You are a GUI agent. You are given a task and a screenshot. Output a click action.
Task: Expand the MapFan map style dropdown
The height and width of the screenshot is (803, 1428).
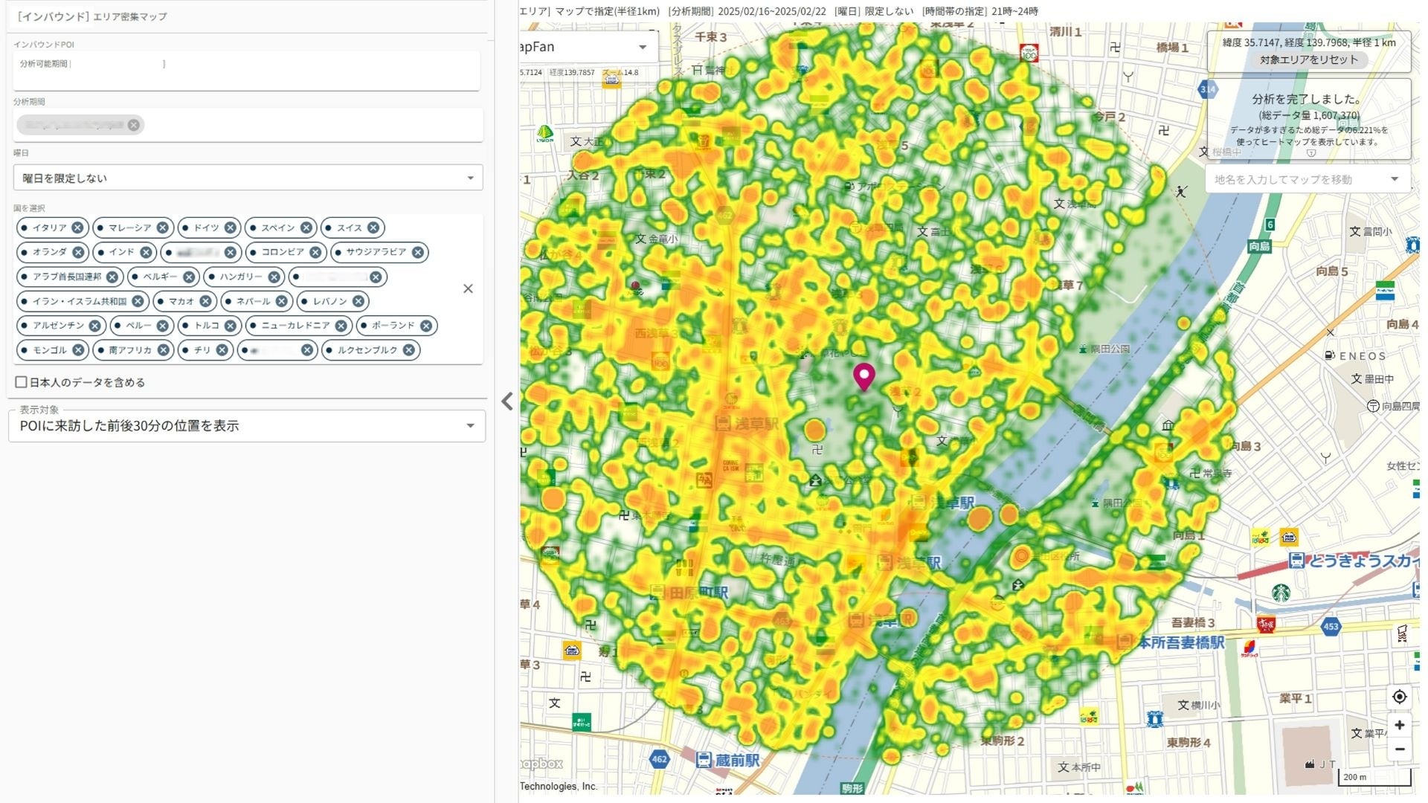(643, 47)
